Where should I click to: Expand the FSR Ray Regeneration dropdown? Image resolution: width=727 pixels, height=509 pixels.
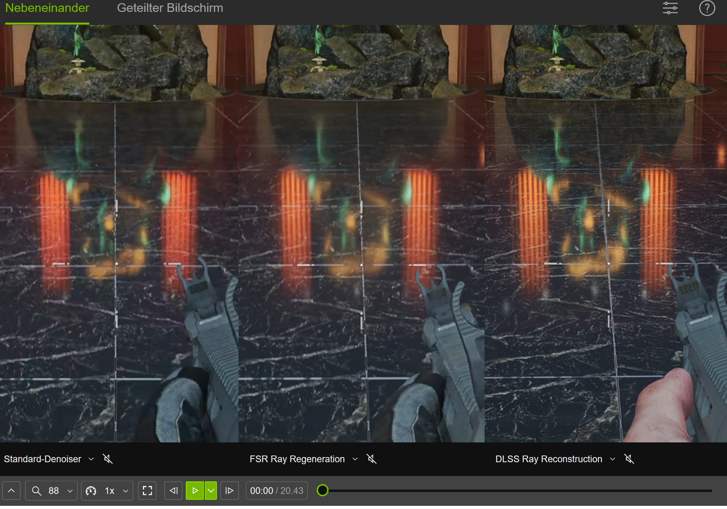355,459
